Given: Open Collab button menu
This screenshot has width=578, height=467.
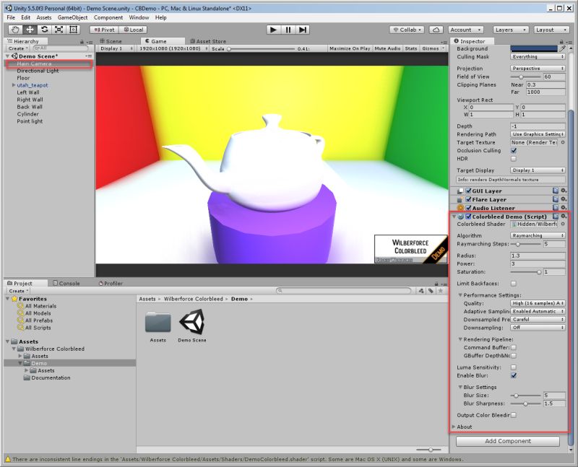Looking at the screenshot, I should pyautogui.click(x=407, y=30).
